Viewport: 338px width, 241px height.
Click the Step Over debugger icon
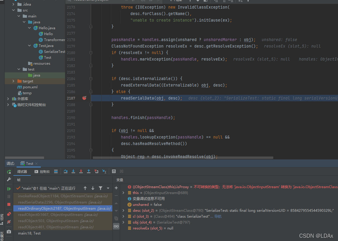point(66,171)
